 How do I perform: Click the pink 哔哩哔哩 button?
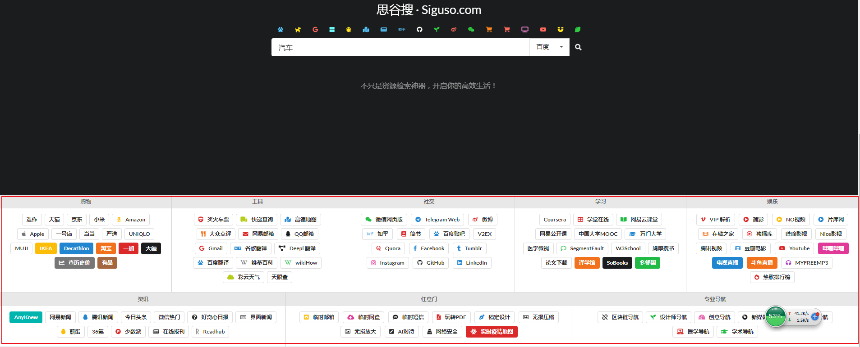pyautogui.click(x=833, y=248)
